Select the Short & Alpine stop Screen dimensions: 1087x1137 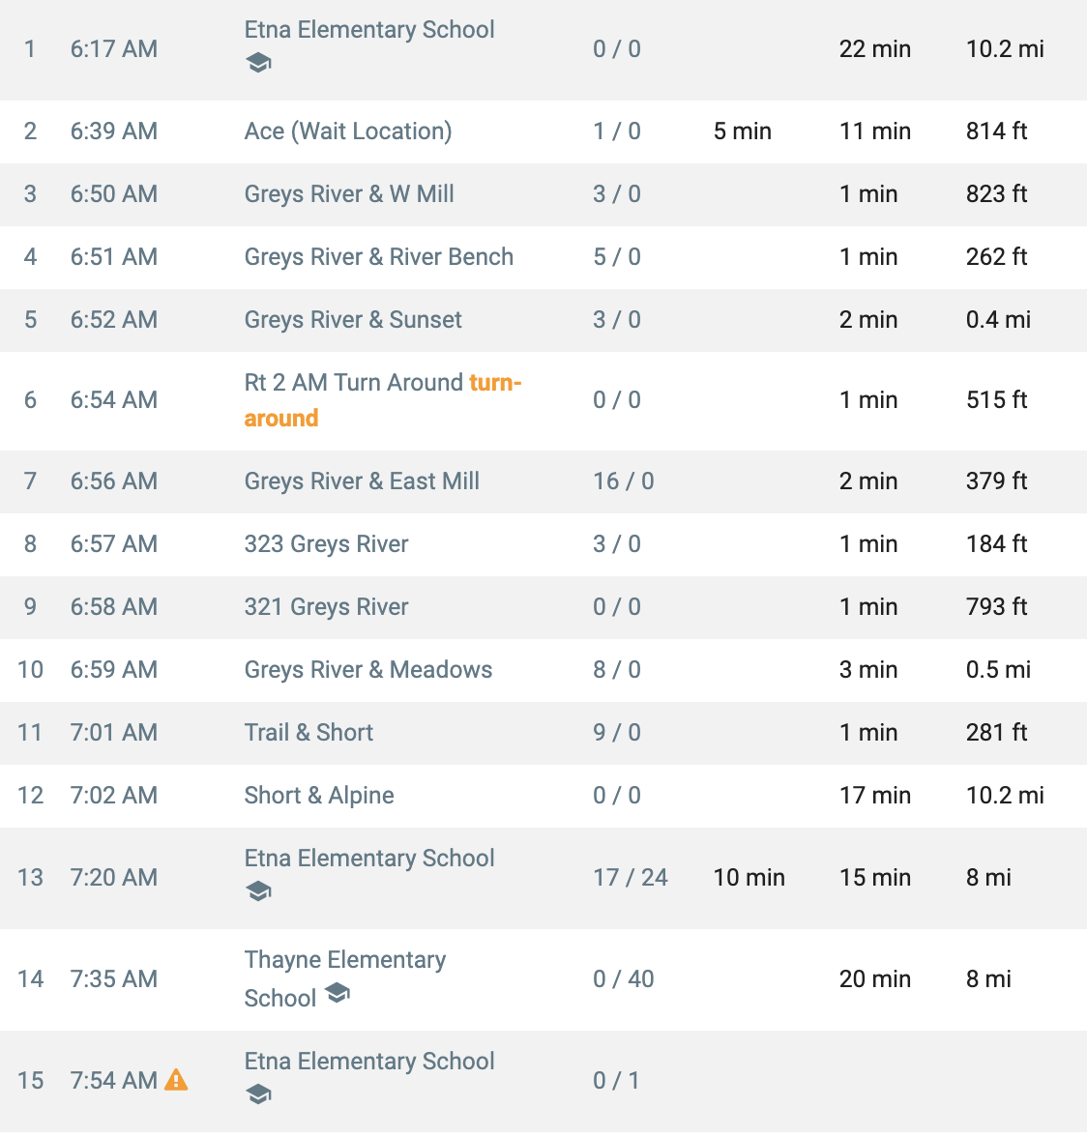319,796
